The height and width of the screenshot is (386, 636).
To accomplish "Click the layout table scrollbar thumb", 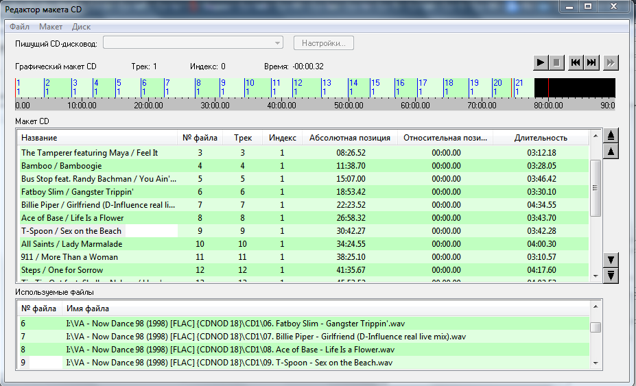I will pos(596,188).
